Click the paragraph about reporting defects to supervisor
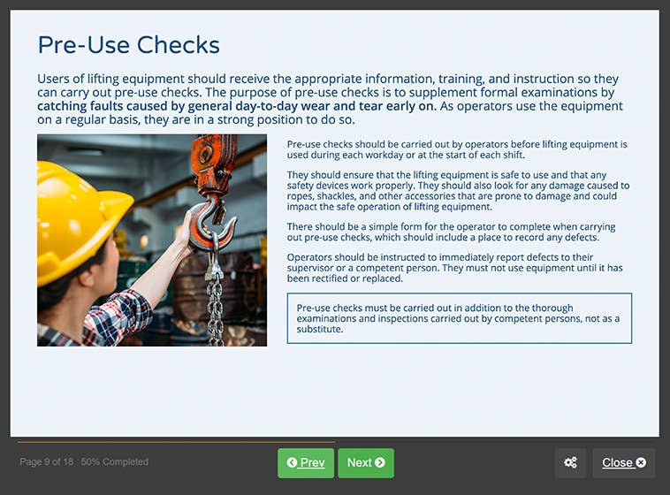 (454, 267)
